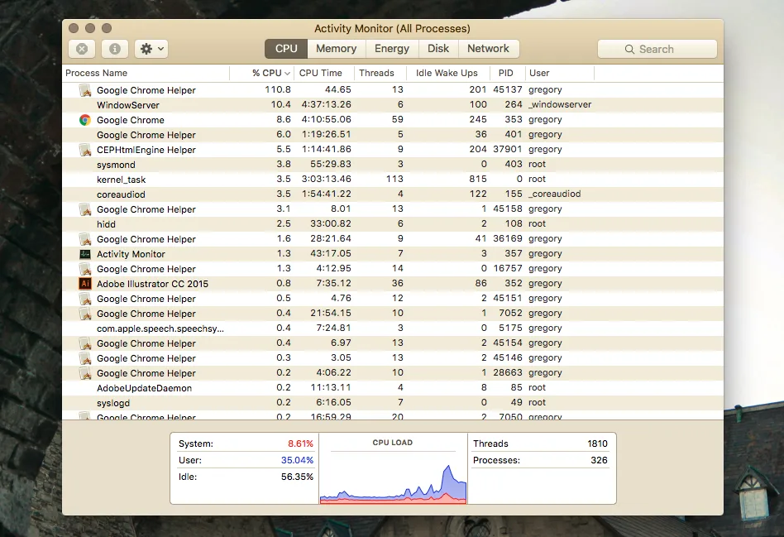Click into the Search input field
The image size is (784, 537).
click(x=668, y=50)
